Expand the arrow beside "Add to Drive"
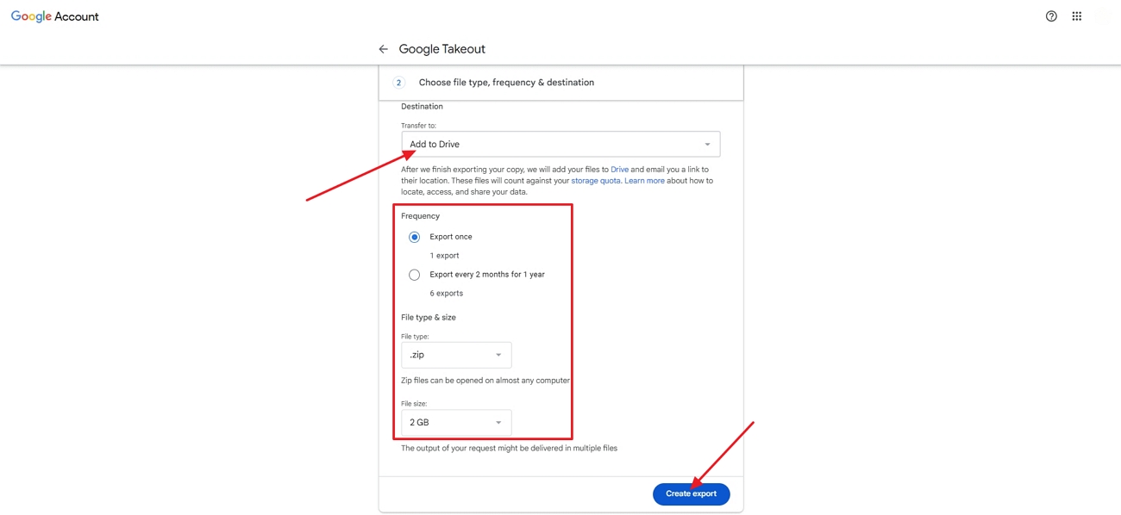This screenshot has height=515, width=1121. (x=706, y=144)
